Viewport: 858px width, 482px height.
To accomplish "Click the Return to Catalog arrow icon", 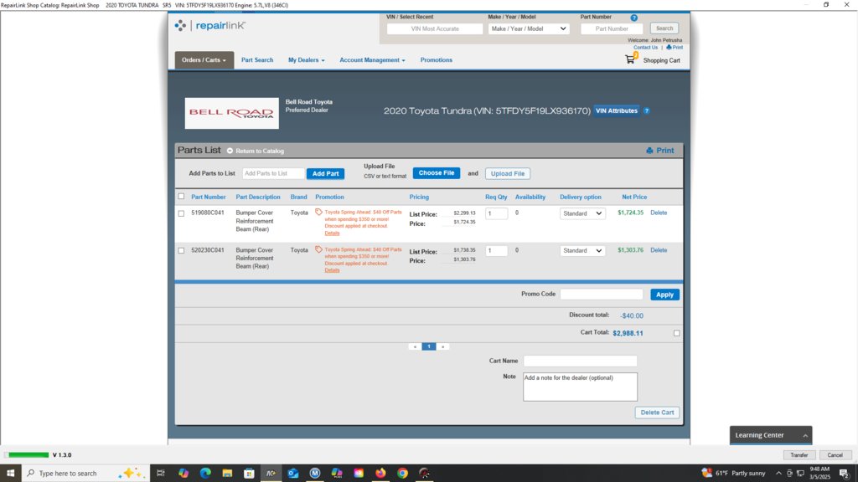I will click(x=230, y=151).
